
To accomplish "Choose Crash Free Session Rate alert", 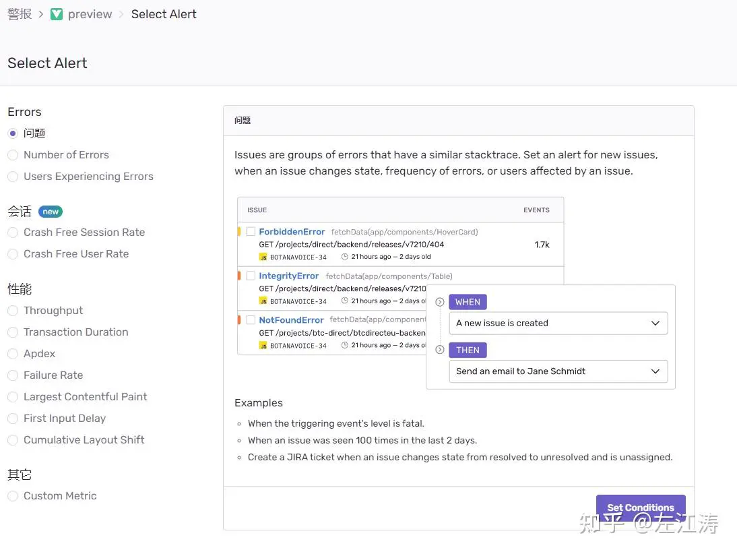I will [x=13, y=233].
